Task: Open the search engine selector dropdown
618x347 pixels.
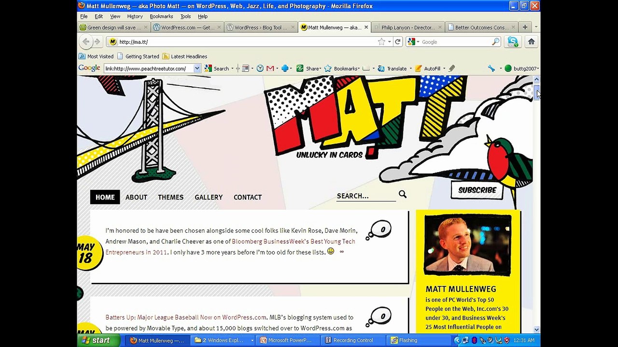Action: (418, 42)
